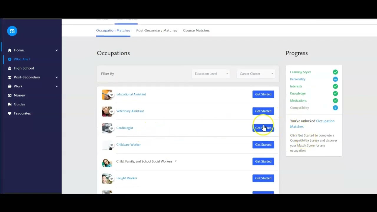Click the Home house icon
The image size is (377, 212).
[9, 50]
